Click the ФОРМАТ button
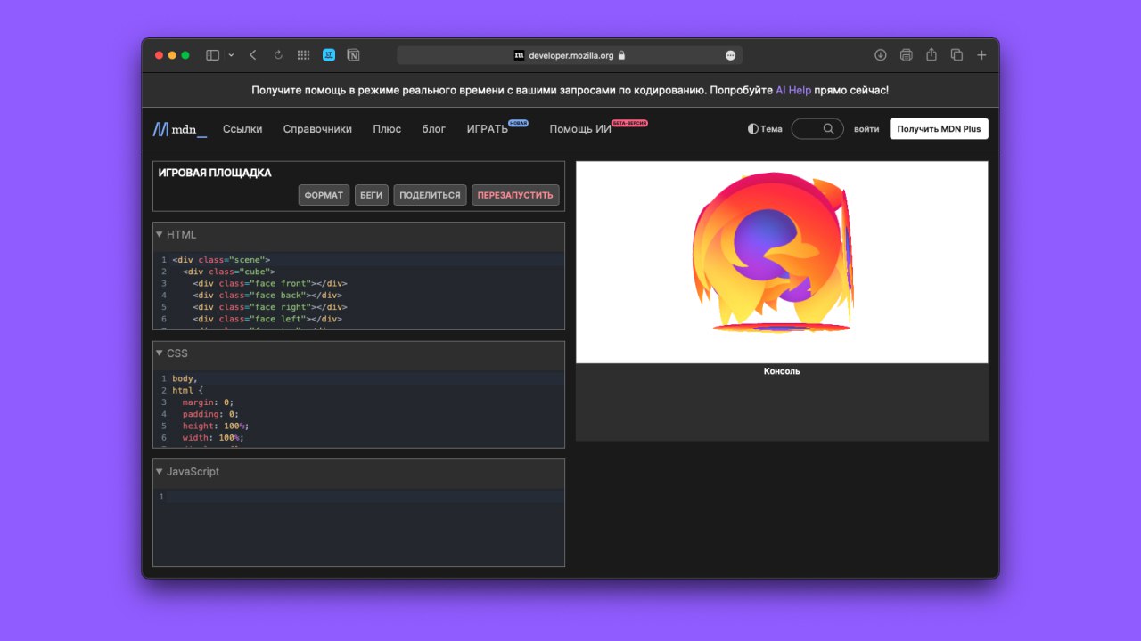This screenshot has width=1141, height=641. [324, 195]
